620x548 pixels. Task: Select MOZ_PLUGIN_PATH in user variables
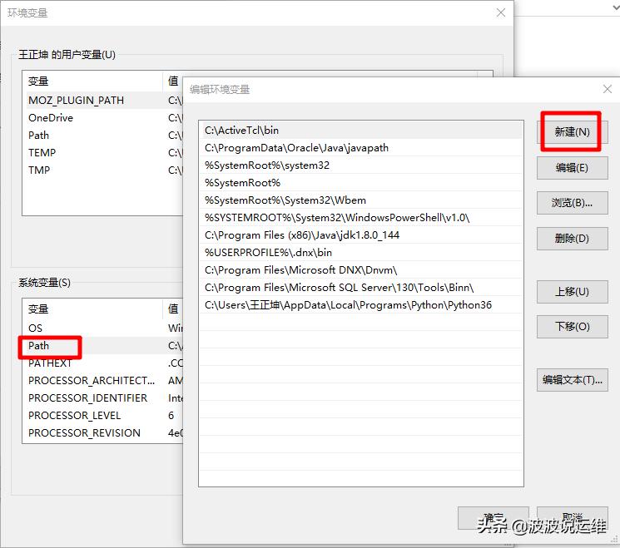(103, 101)
